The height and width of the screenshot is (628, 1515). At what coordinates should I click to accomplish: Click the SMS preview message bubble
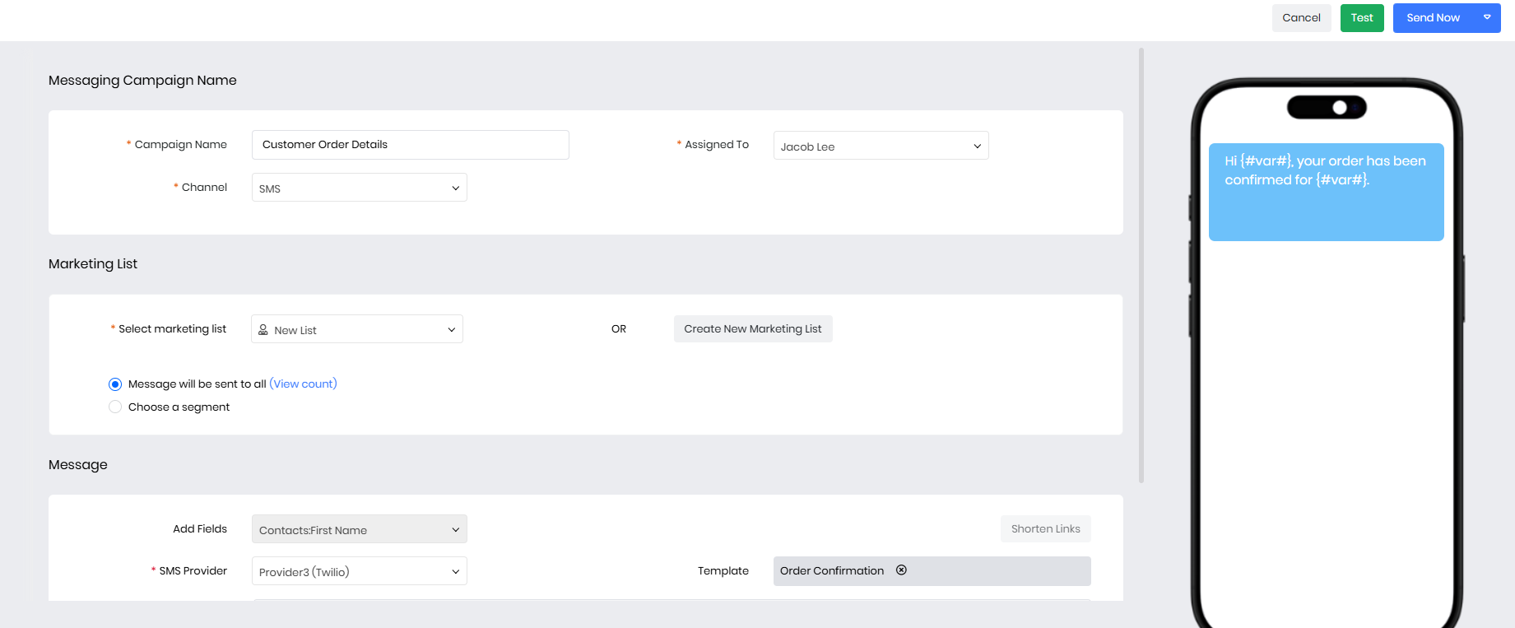coord(1326,192)
